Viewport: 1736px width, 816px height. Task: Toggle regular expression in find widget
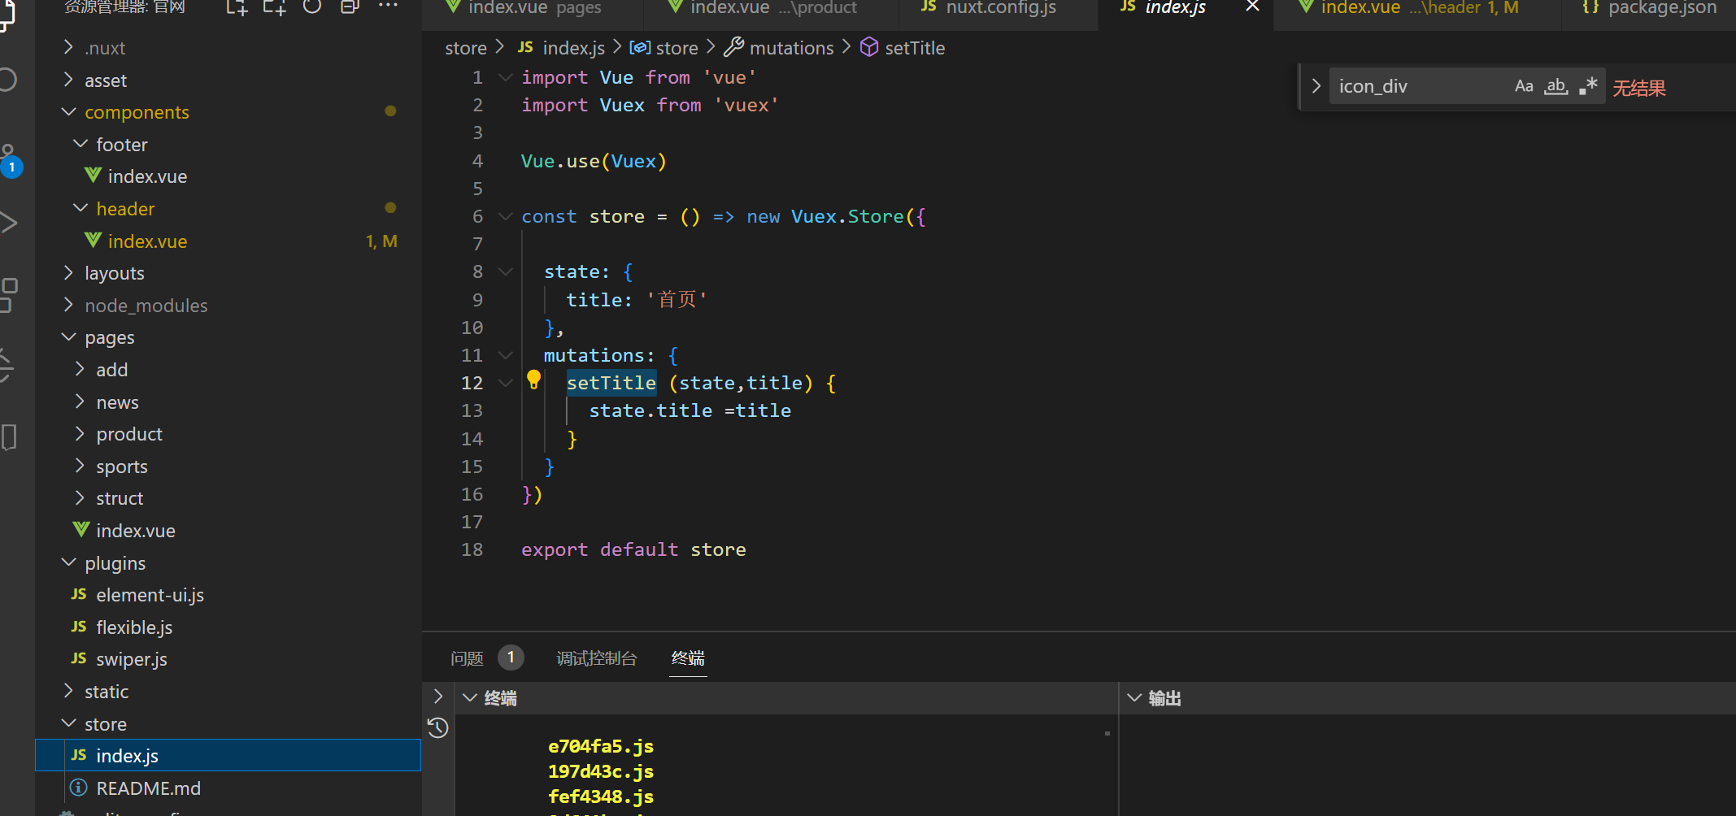click(1588, 86)
